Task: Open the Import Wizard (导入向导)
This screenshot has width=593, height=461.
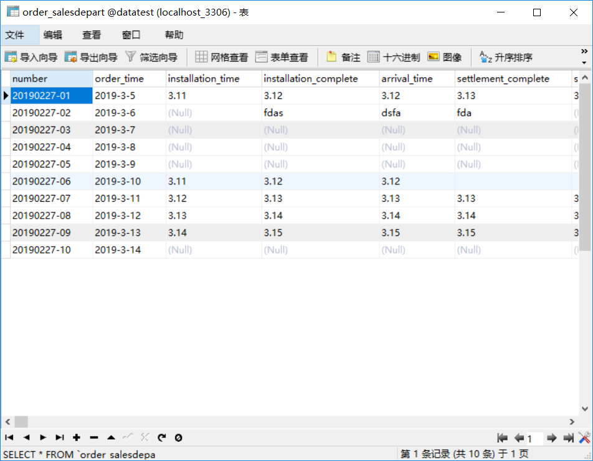Action: pyautogui.click(x=31, y=57)
